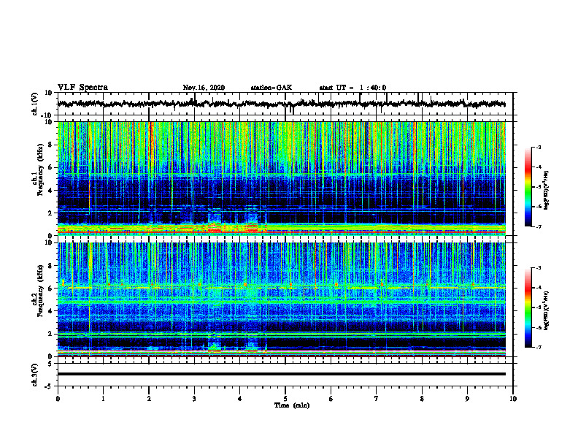
Task: Click time axis tick label "4"
Action: pos(240,399)
